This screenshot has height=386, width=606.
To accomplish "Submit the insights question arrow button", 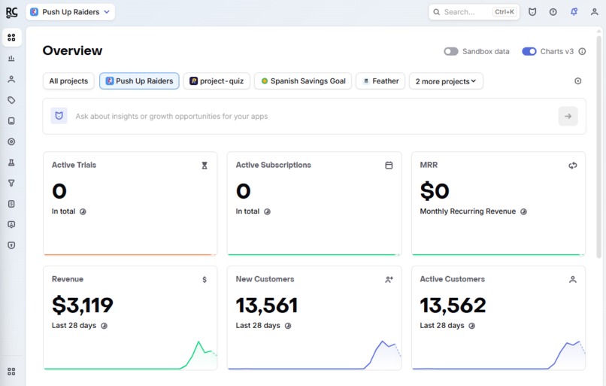I will 568,116.
